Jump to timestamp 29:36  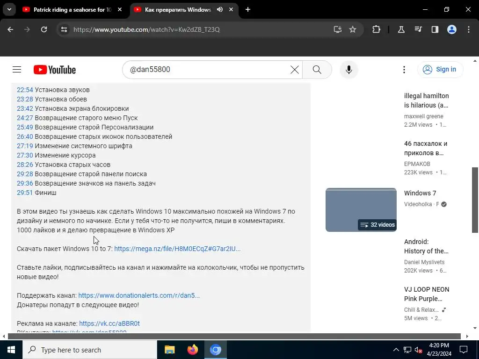coord(25,183)
